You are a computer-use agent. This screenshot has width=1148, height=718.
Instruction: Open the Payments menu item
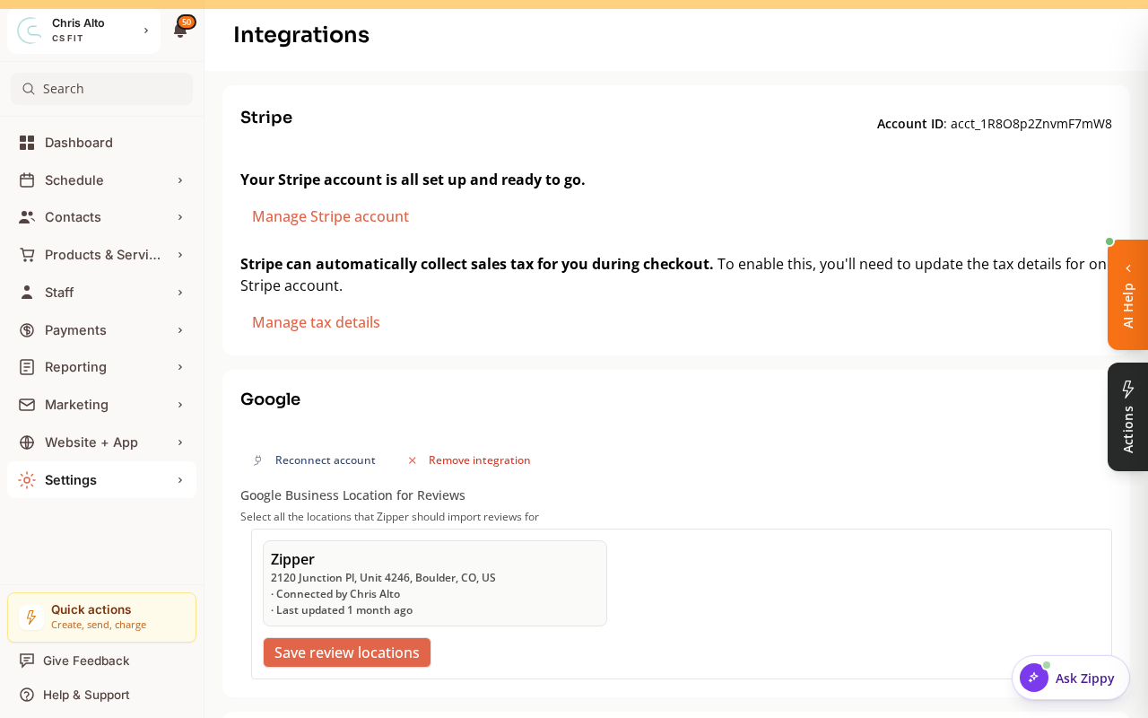pyautogui.click(x=101, y=330)
